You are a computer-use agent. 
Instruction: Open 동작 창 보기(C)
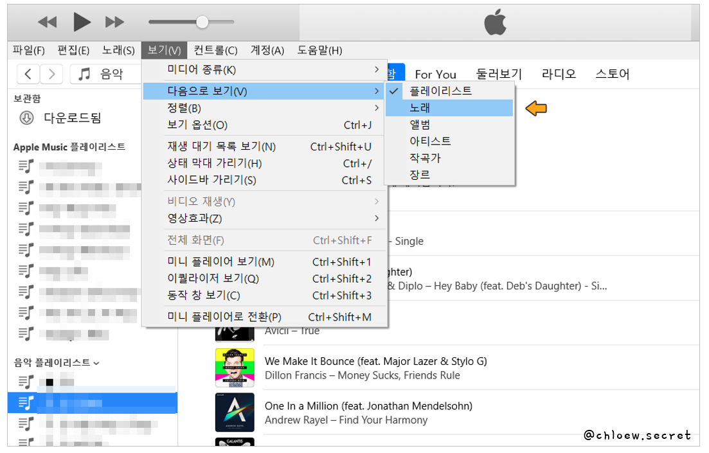point(265,295)
